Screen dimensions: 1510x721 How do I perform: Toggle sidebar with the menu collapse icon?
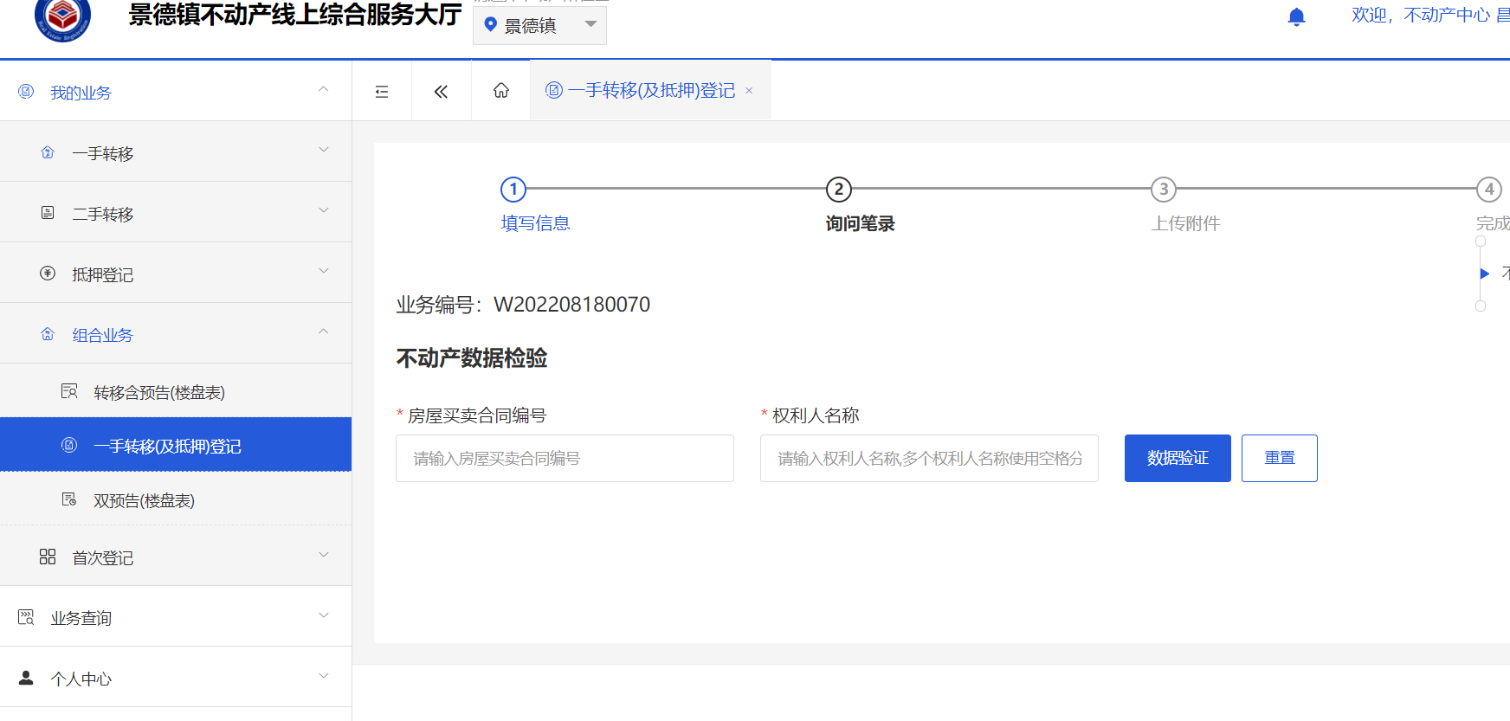click(382, 92)
